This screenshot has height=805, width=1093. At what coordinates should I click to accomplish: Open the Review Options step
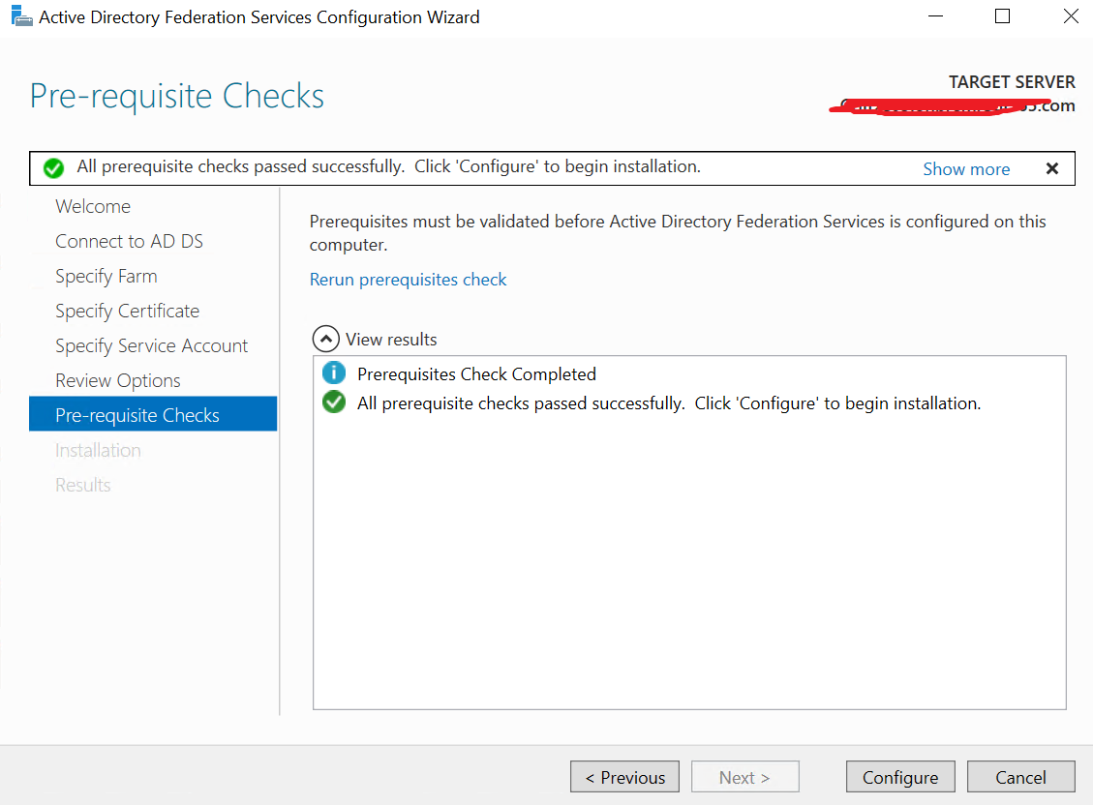click(x=118, y=380)
